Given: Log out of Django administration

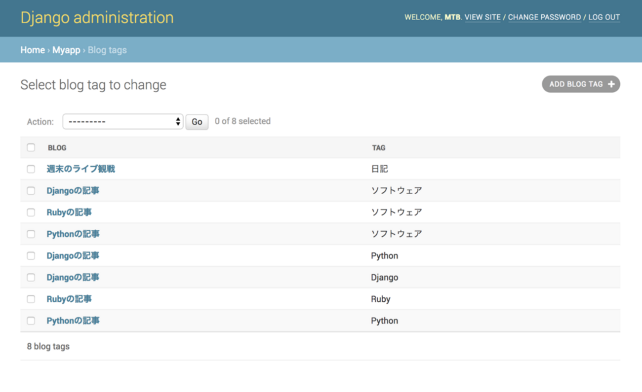Looking at the screenshot, I should [604, 17].
